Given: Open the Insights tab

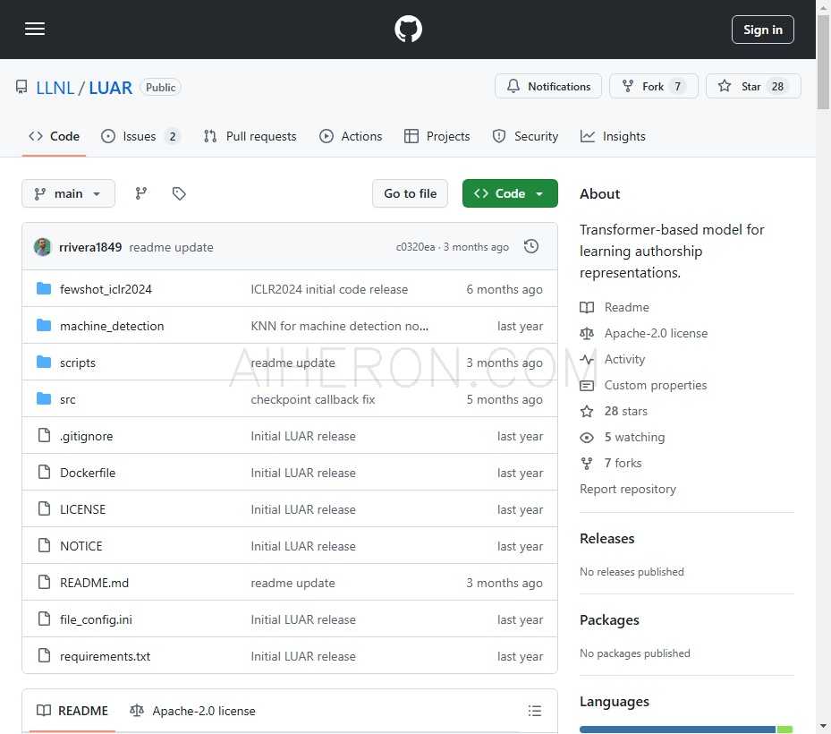Looking at the screenshot, I should (x=613, y=136).
